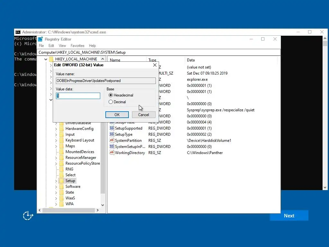Image resolution: width=329 pixels, height=247 pixels.
Task: Click the State folder icon
Action: (61, 192)
